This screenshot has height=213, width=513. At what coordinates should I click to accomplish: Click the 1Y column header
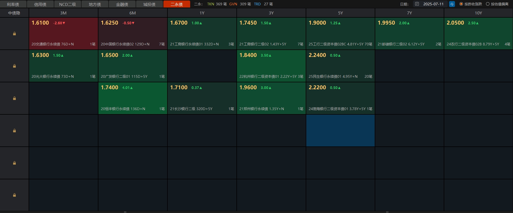202,13
